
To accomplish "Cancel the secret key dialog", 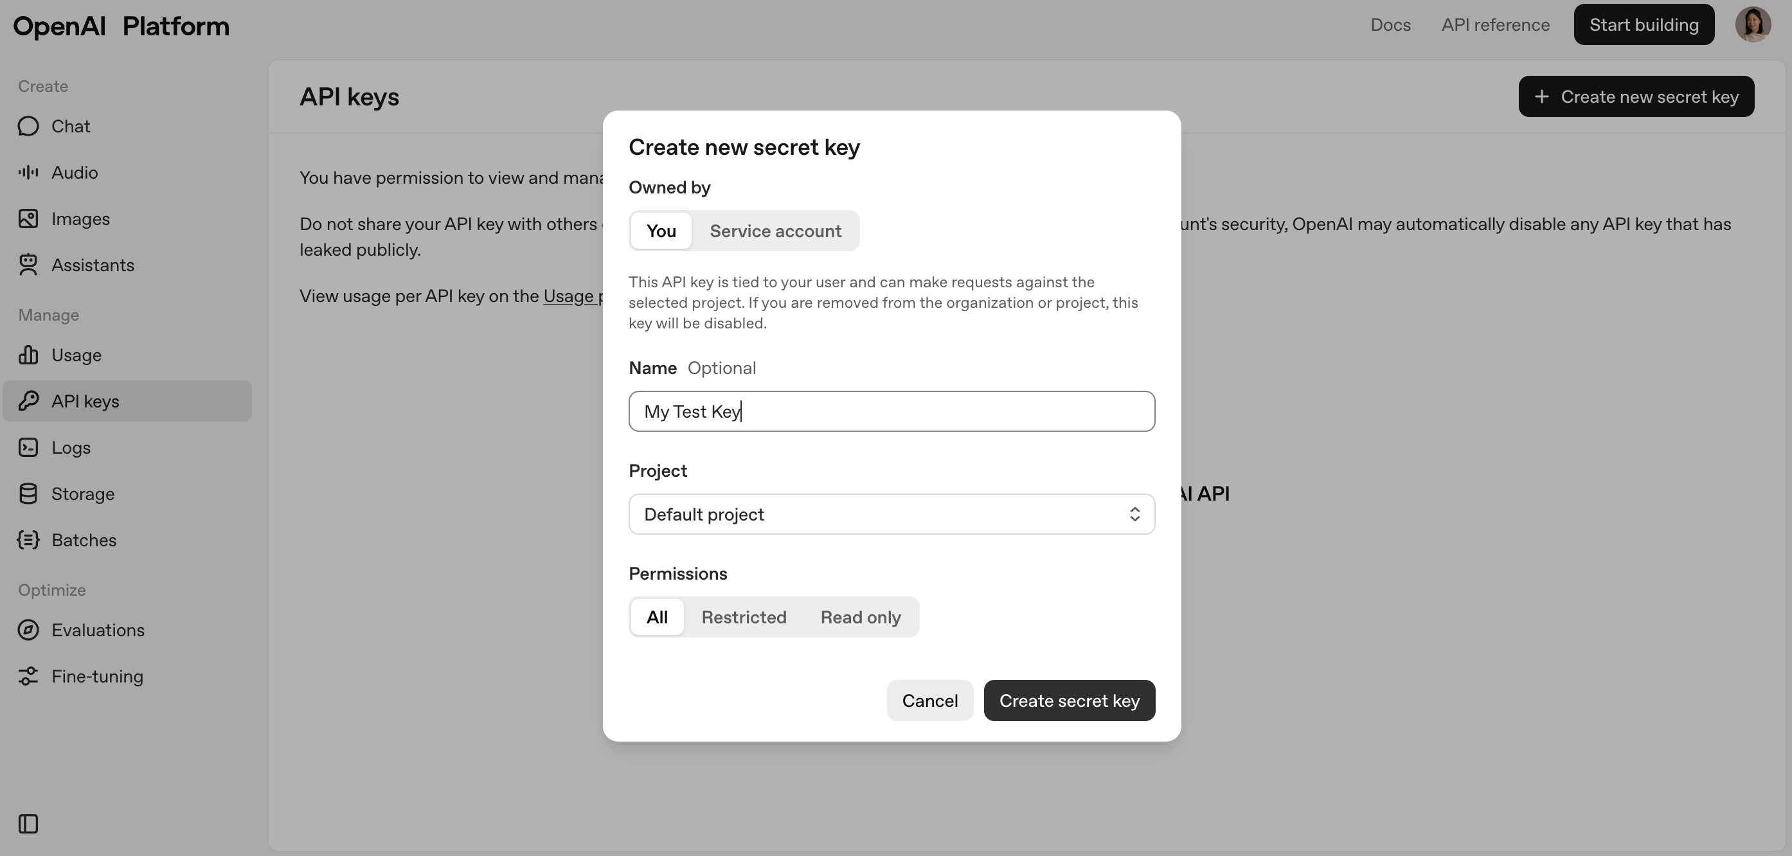I will [930, 700].
